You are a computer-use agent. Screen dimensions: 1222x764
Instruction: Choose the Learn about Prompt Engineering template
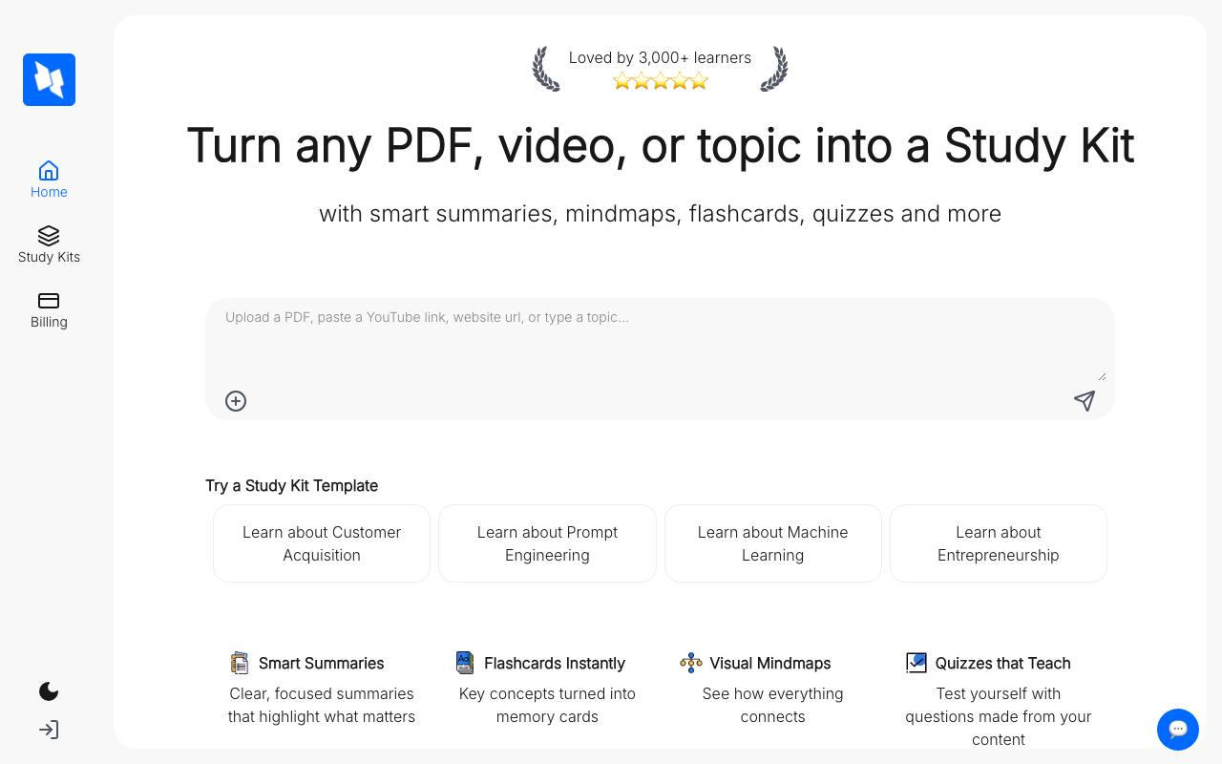[547, 543]
